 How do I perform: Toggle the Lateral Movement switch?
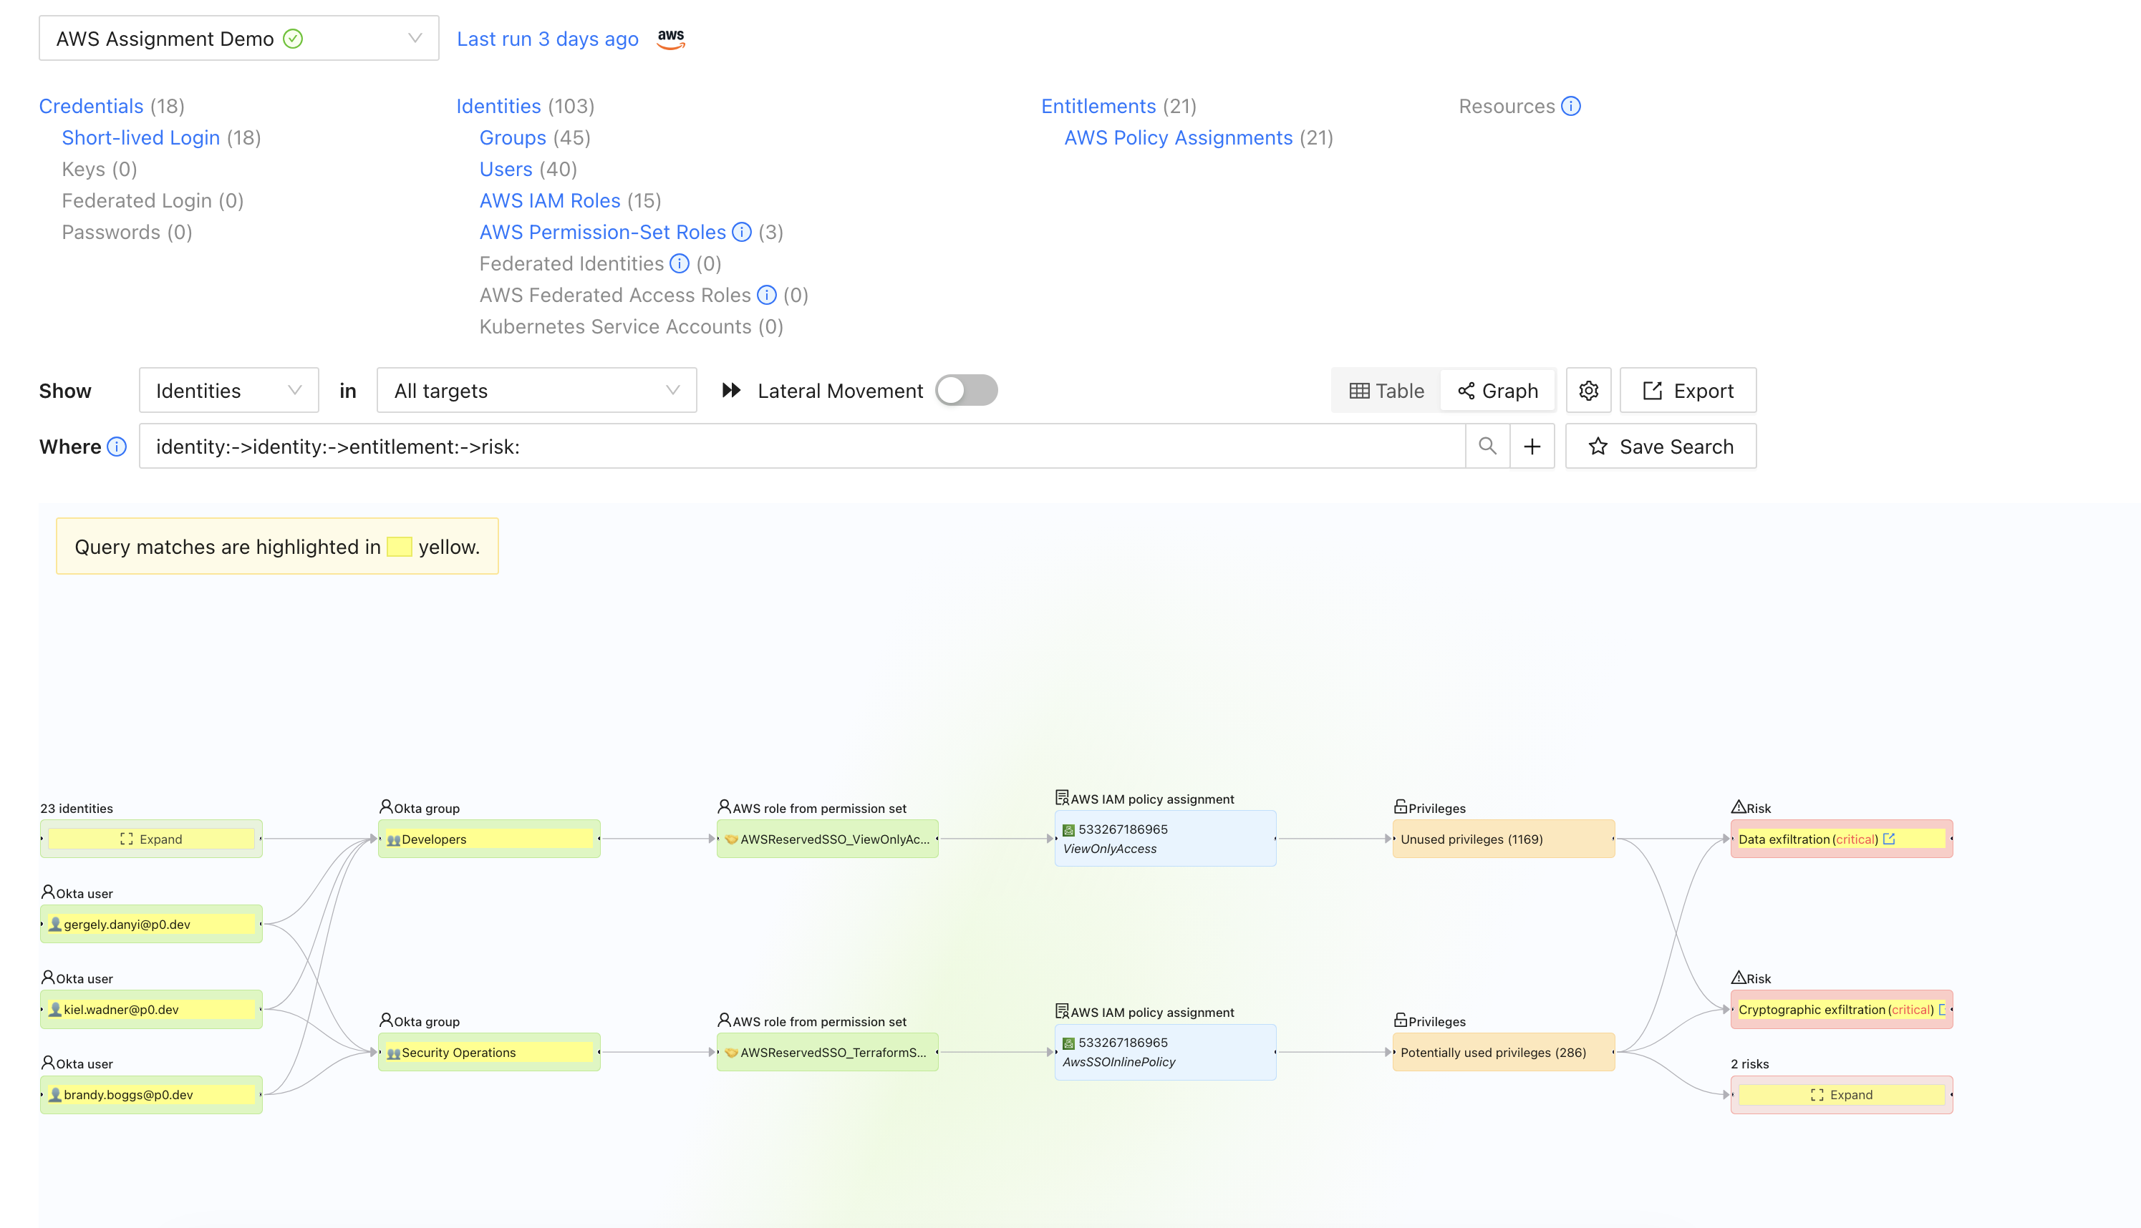(966, 391)
